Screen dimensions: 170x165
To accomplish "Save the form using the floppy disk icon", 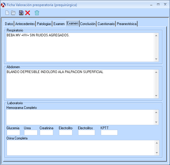I will pyautogui.click(x=21, y=13).
